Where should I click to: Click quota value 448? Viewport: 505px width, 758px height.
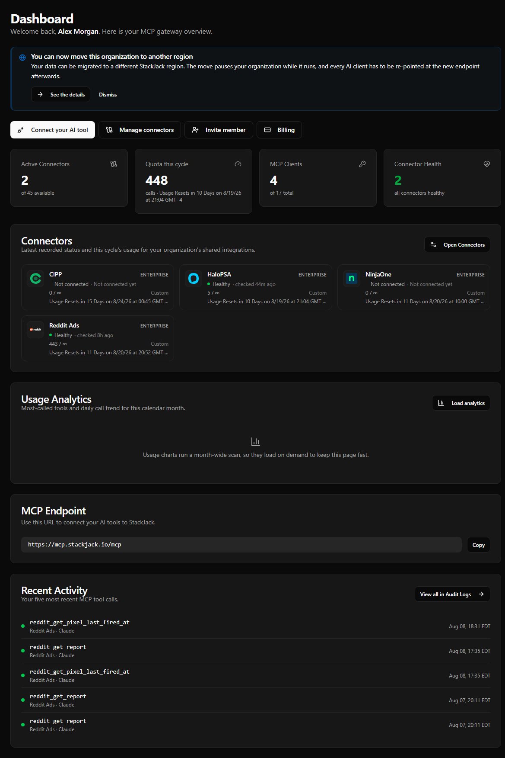(157, 180)
